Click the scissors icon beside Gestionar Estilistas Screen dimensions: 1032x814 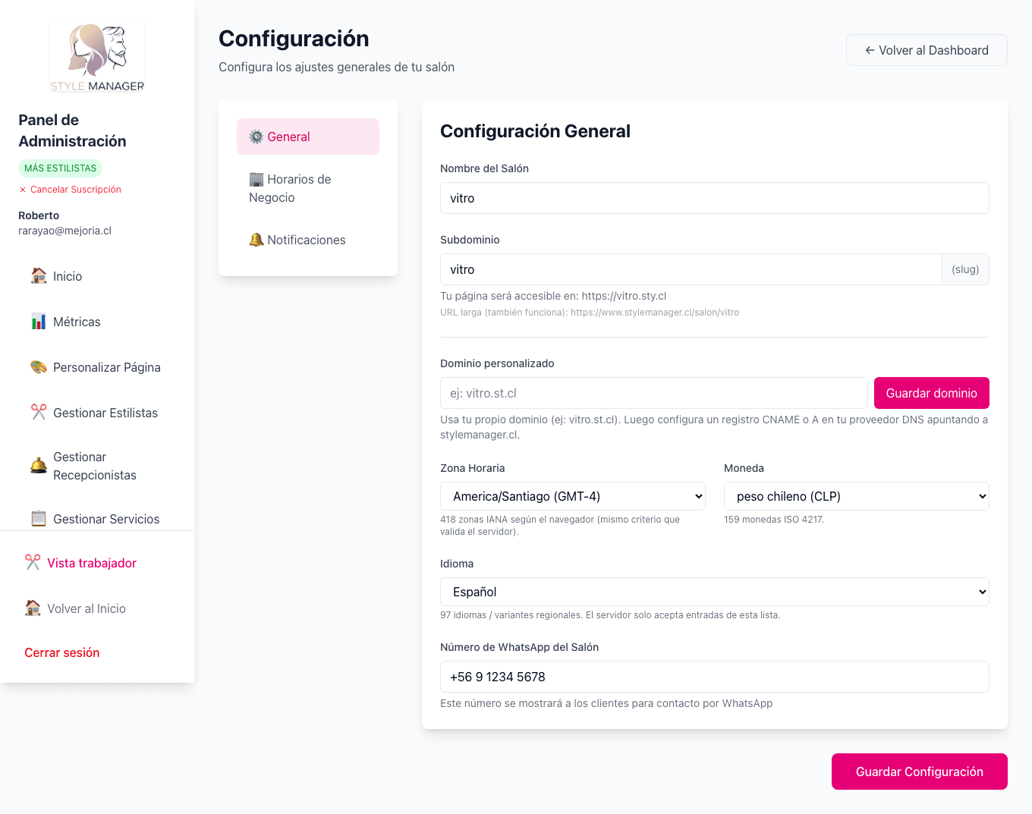[x=38, y=412]
